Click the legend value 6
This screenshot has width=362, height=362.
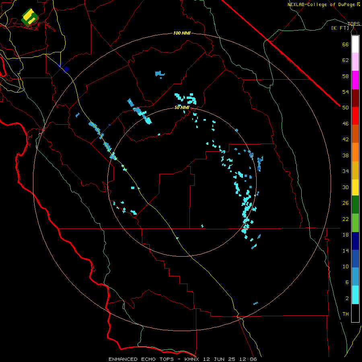[347, 282]
